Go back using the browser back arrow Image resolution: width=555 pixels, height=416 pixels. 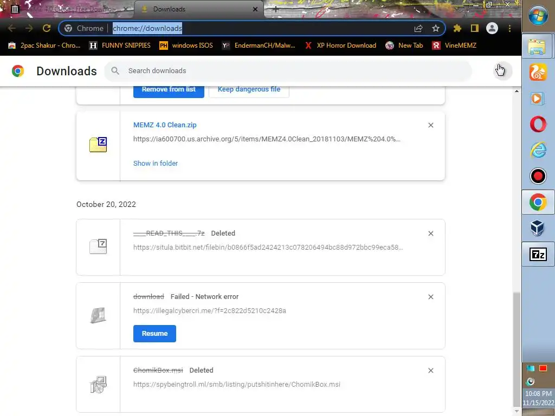pos(12,28)
